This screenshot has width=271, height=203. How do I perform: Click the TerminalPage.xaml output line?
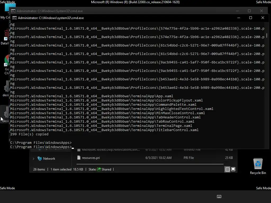click(101, 126)
